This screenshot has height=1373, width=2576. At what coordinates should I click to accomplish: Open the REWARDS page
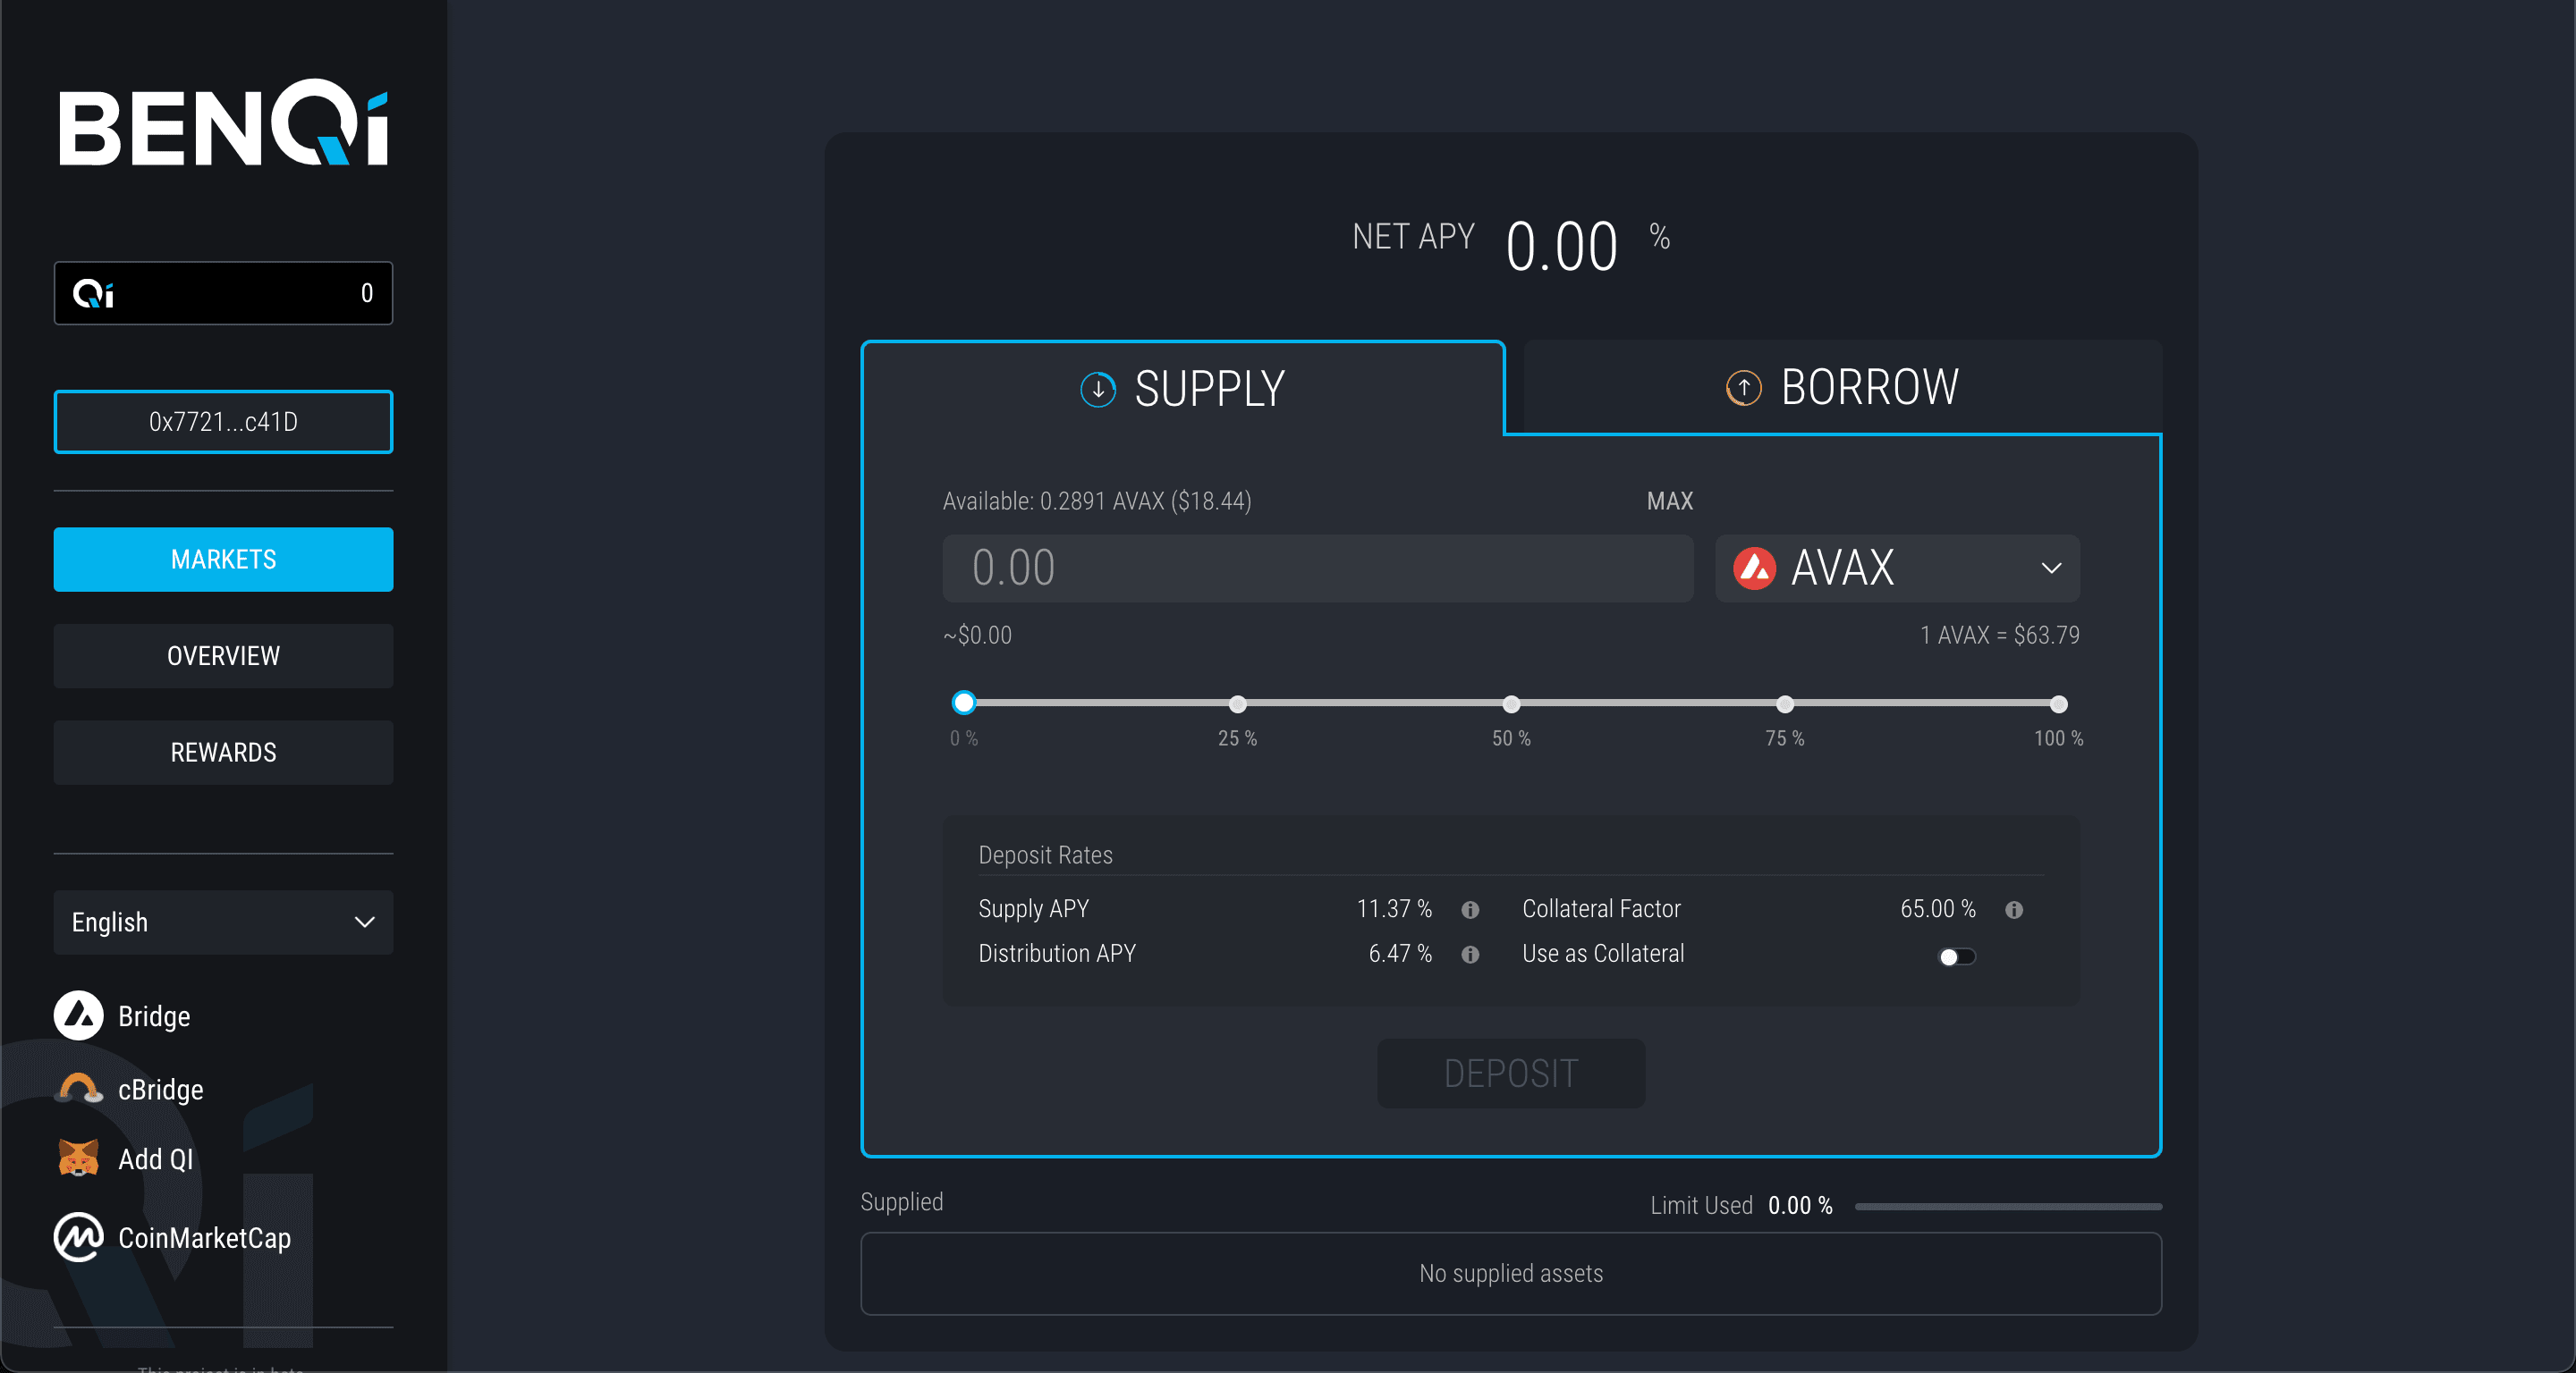tap(223, 753)
